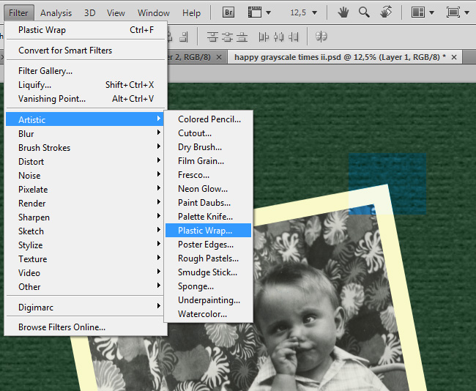476x391 pixels.
Task: Launch Adobe Bridge from the Br icon
Action: click(228, 12)
